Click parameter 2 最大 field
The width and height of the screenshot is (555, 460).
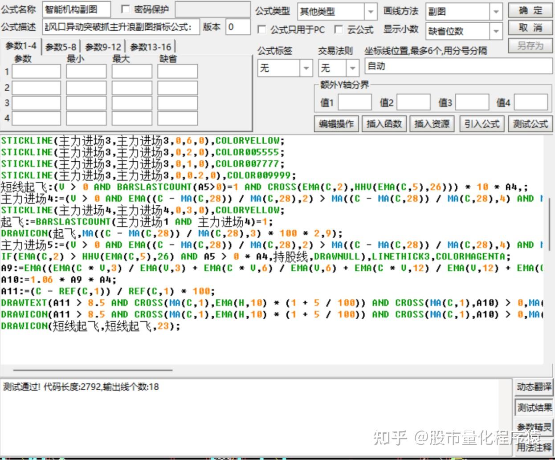pos(132,88)
